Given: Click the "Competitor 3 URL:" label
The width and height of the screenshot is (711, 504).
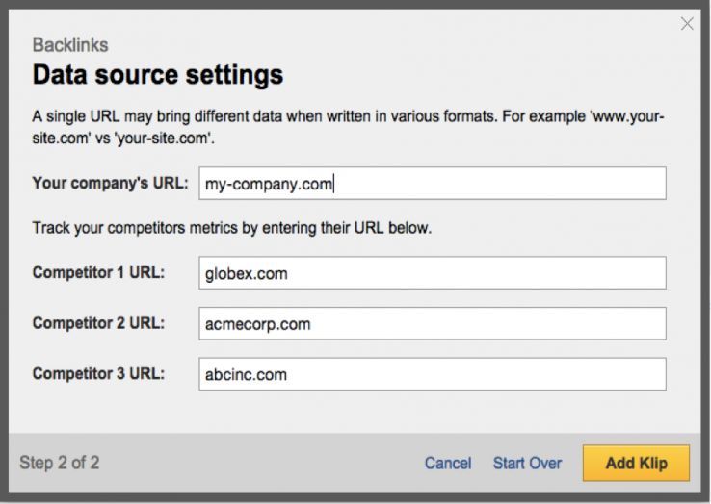Looking at the screenshot, I should point(98,373).
